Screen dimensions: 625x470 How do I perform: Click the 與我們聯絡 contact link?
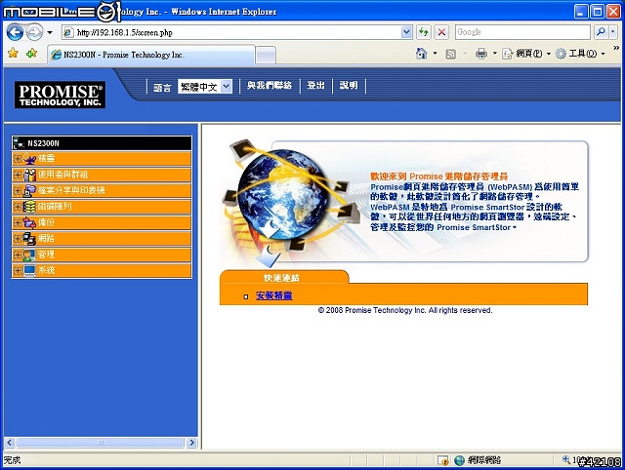(x=270, y=86)
